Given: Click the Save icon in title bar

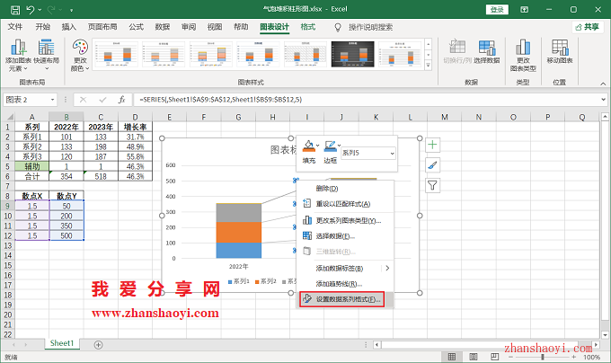Looking at the screenshot, I should pyautogui.click(x=15, y=9).
